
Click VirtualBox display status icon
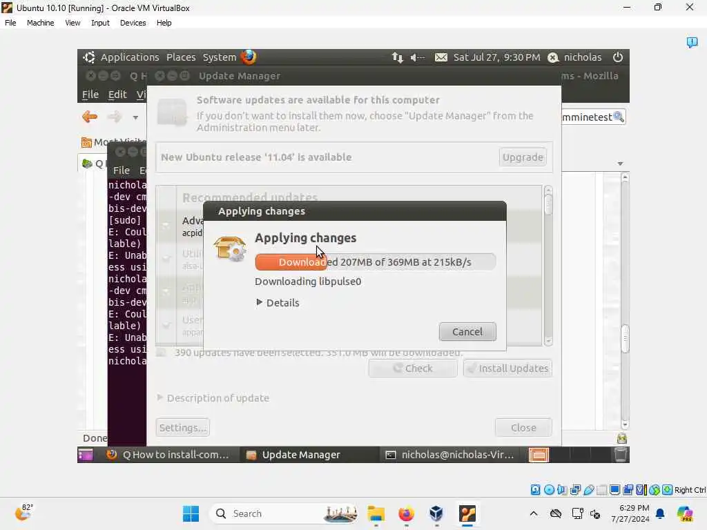[614, 490]
